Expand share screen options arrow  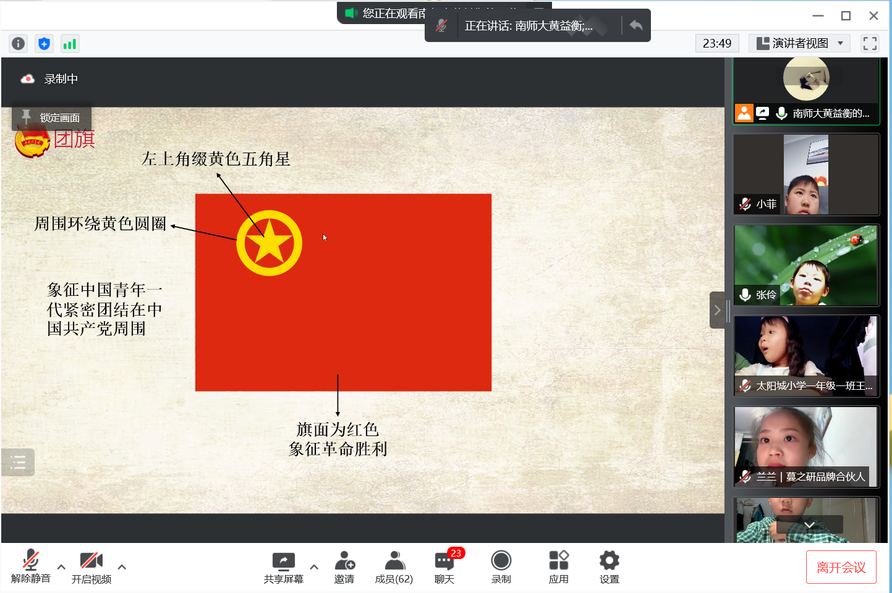[x=314, y=566]
